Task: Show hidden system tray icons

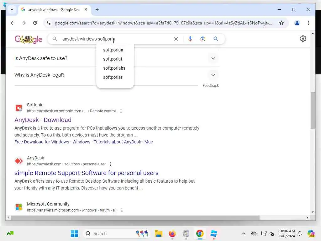Action: point(244,233)
